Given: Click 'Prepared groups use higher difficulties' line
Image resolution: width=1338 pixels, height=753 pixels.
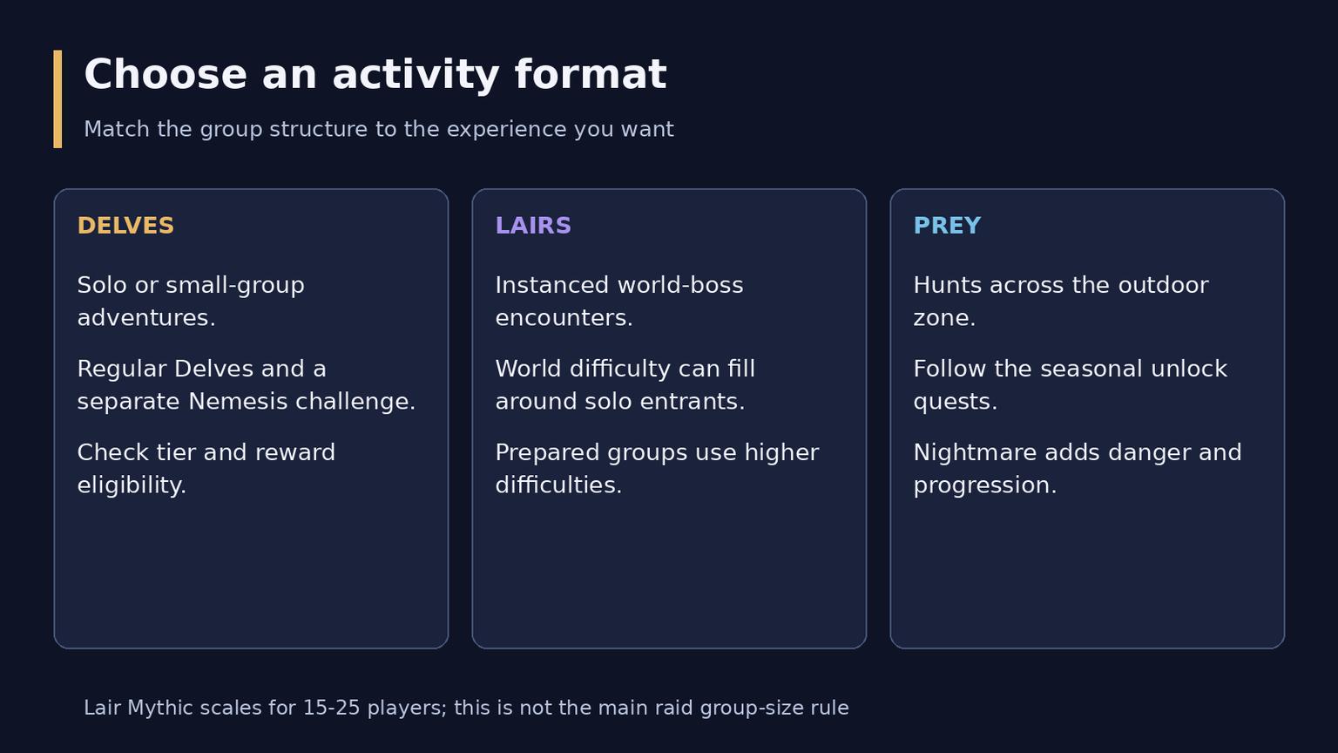Looking at the screenshot, I should point(657,469).
